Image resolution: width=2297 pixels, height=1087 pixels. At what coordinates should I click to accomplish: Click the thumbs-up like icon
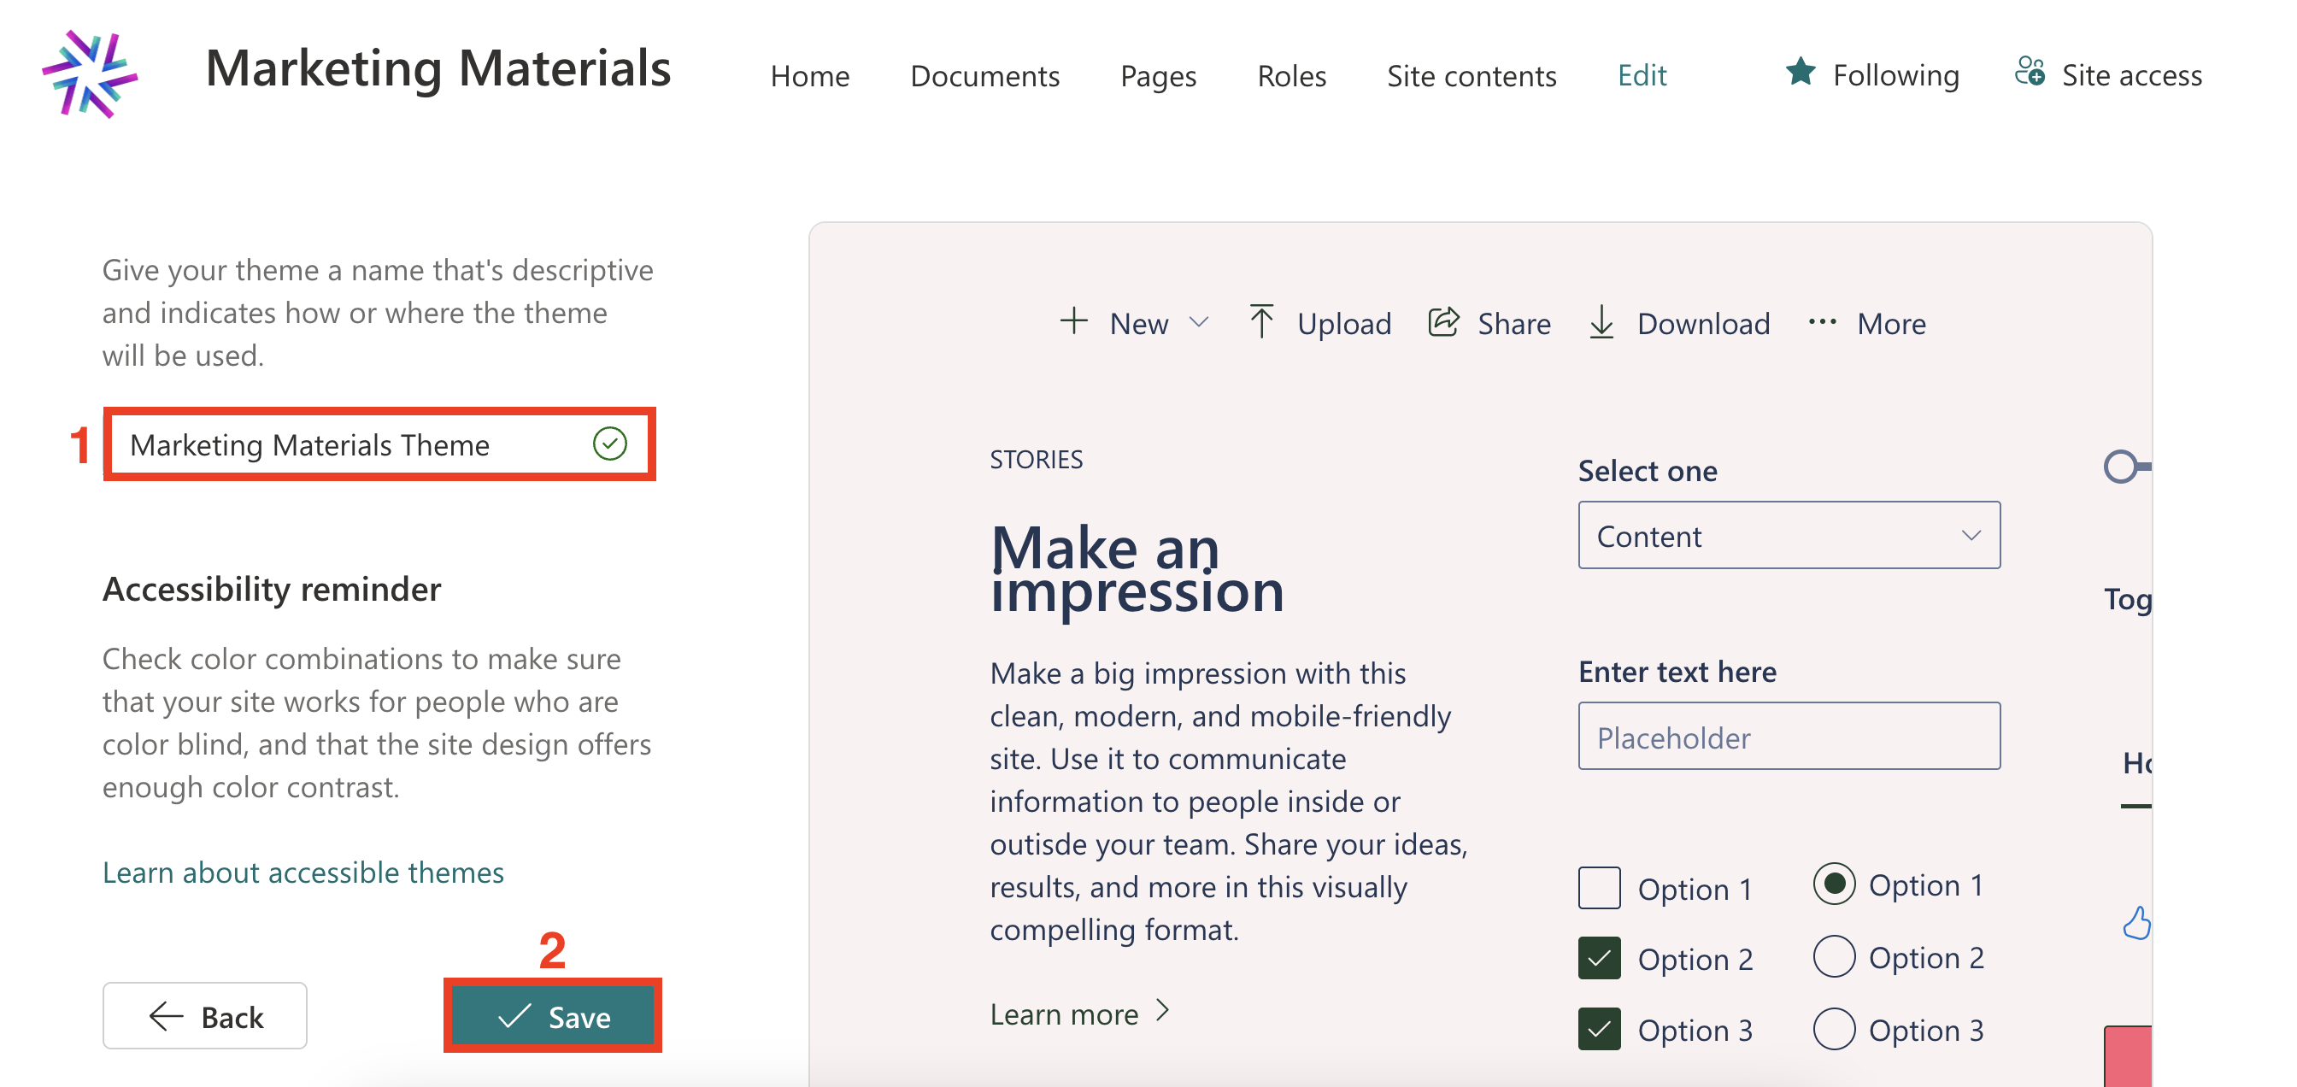tap(2135, 923)
